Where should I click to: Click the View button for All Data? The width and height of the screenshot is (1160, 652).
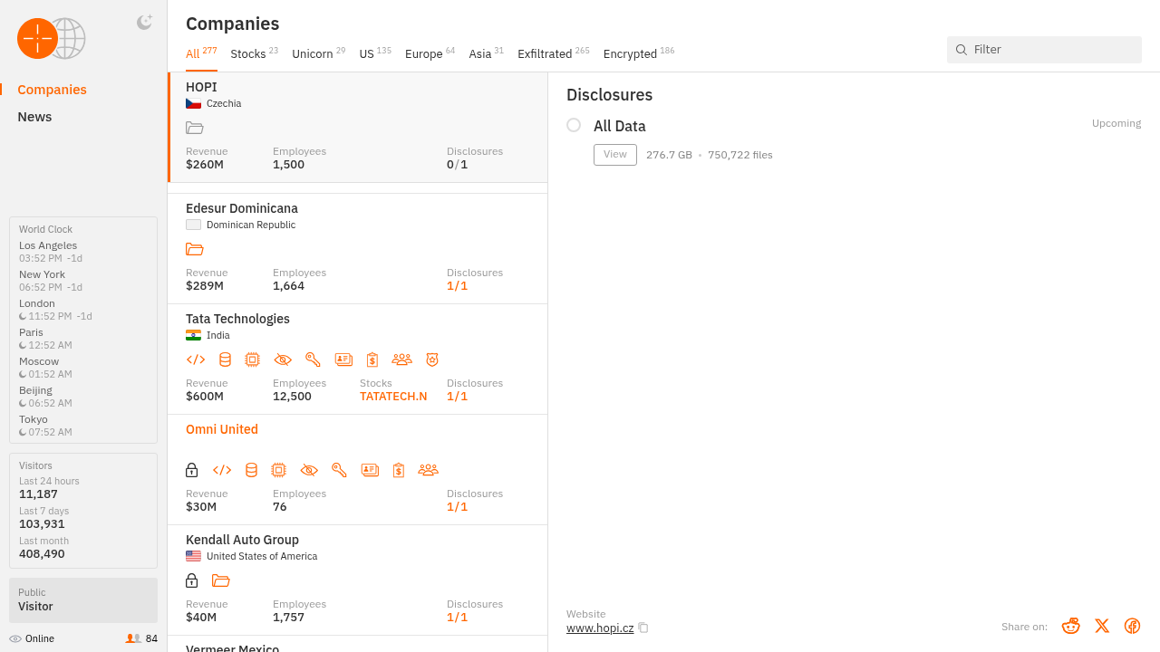tap(615, 155)
